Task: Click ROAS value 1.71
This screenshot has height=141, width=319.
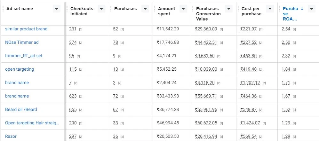Action: [286, 83]
